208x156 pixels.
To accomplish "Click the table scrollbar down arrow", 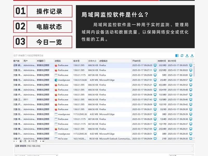I will click(x=194, y=138).
